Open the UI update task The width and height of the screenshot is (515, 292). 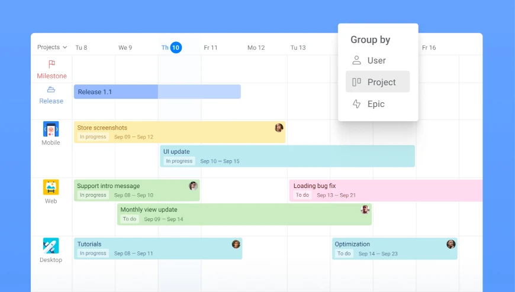pyautogui.click(x=287, y=156)
